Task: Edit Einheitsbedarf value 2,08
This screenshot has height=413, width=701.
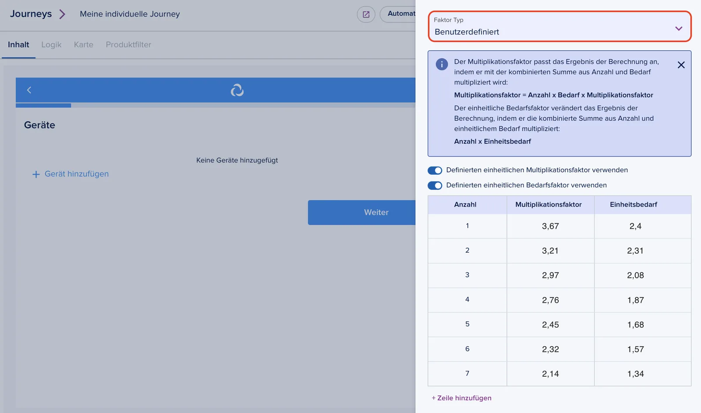Action: (635, 275)
